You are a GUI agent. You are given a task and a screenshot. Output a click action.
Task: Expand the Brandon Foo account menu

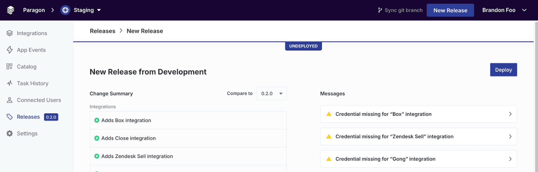(524, 10)
